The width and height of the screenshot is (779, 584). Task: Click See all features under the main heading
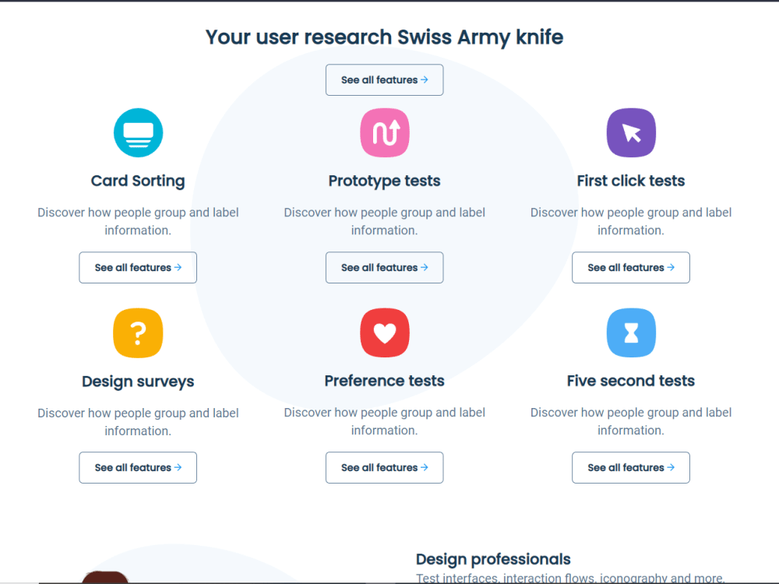(385, 80)
